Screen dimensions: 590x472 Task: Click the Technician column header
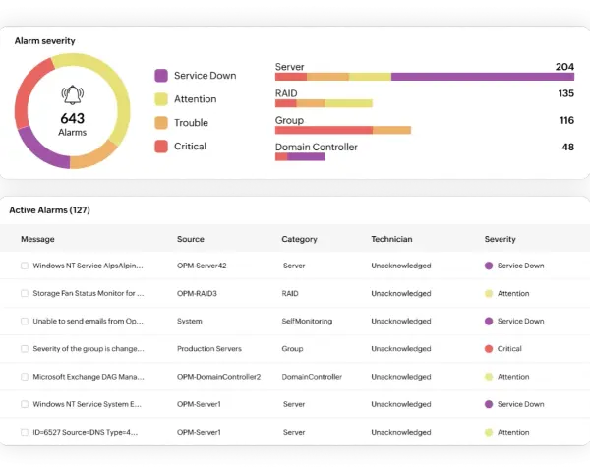tap(391, 239)
